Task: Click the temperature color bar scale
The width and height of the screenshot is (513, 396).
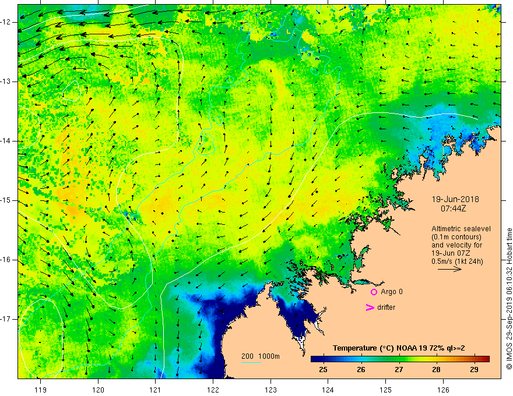Action: click(x=400, y=359)
